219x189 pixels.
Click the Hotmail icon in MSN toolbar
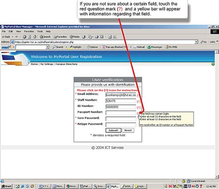139,47
